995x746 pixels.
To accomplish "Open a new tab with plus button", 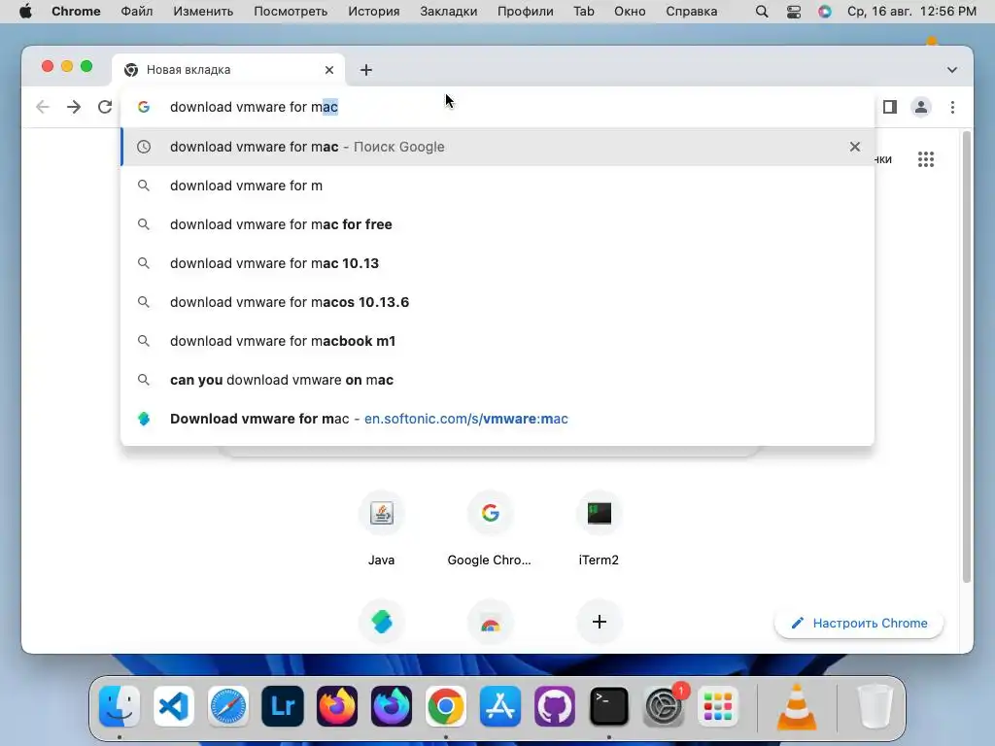I will (x=366, y=70).
